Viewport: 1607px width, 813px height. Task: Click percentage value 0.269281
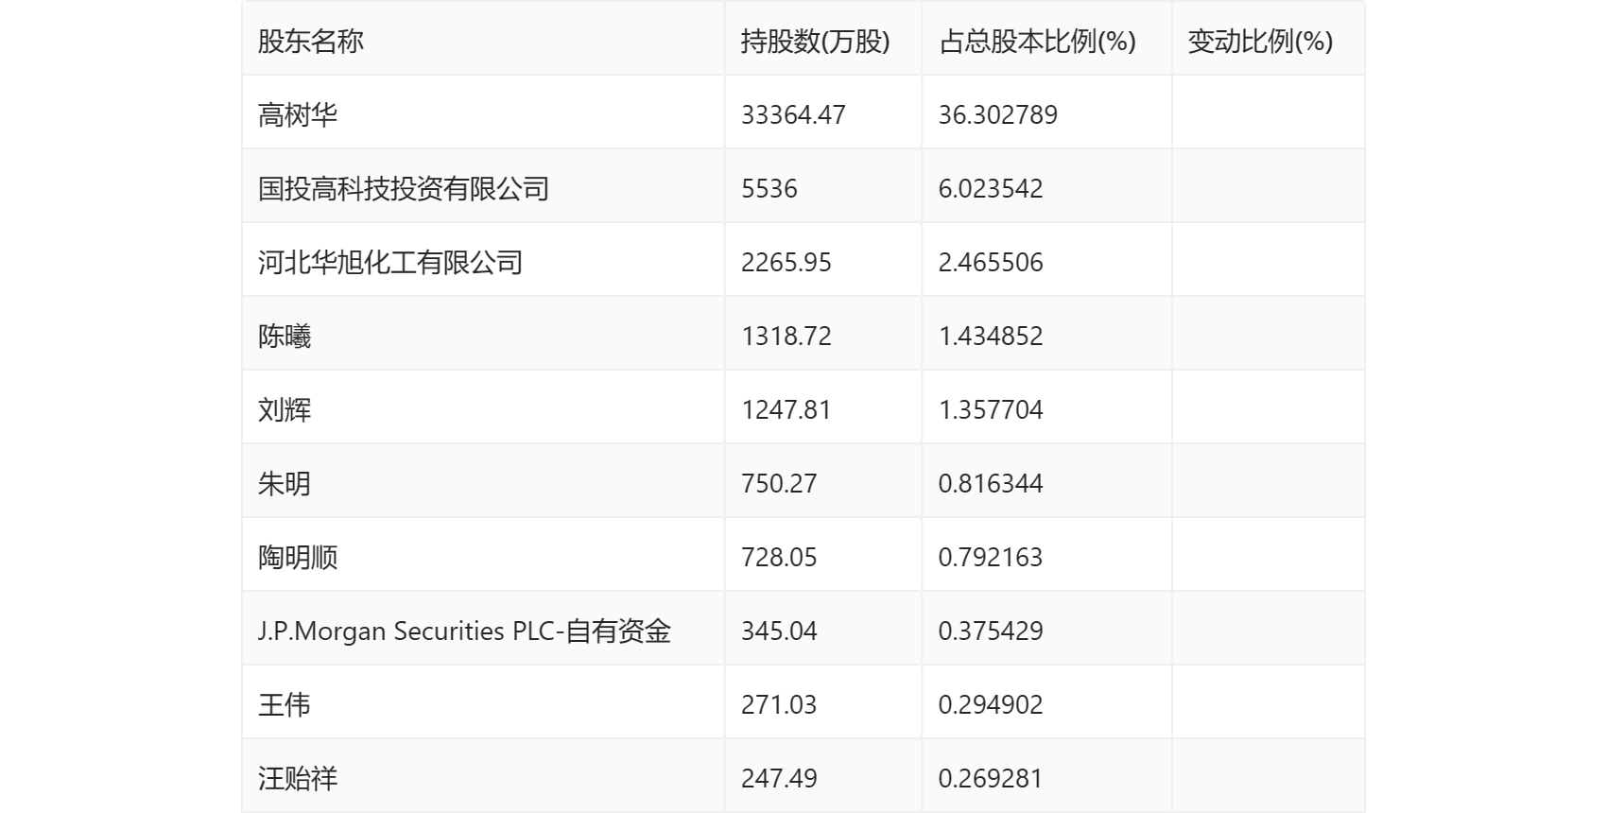991,778
